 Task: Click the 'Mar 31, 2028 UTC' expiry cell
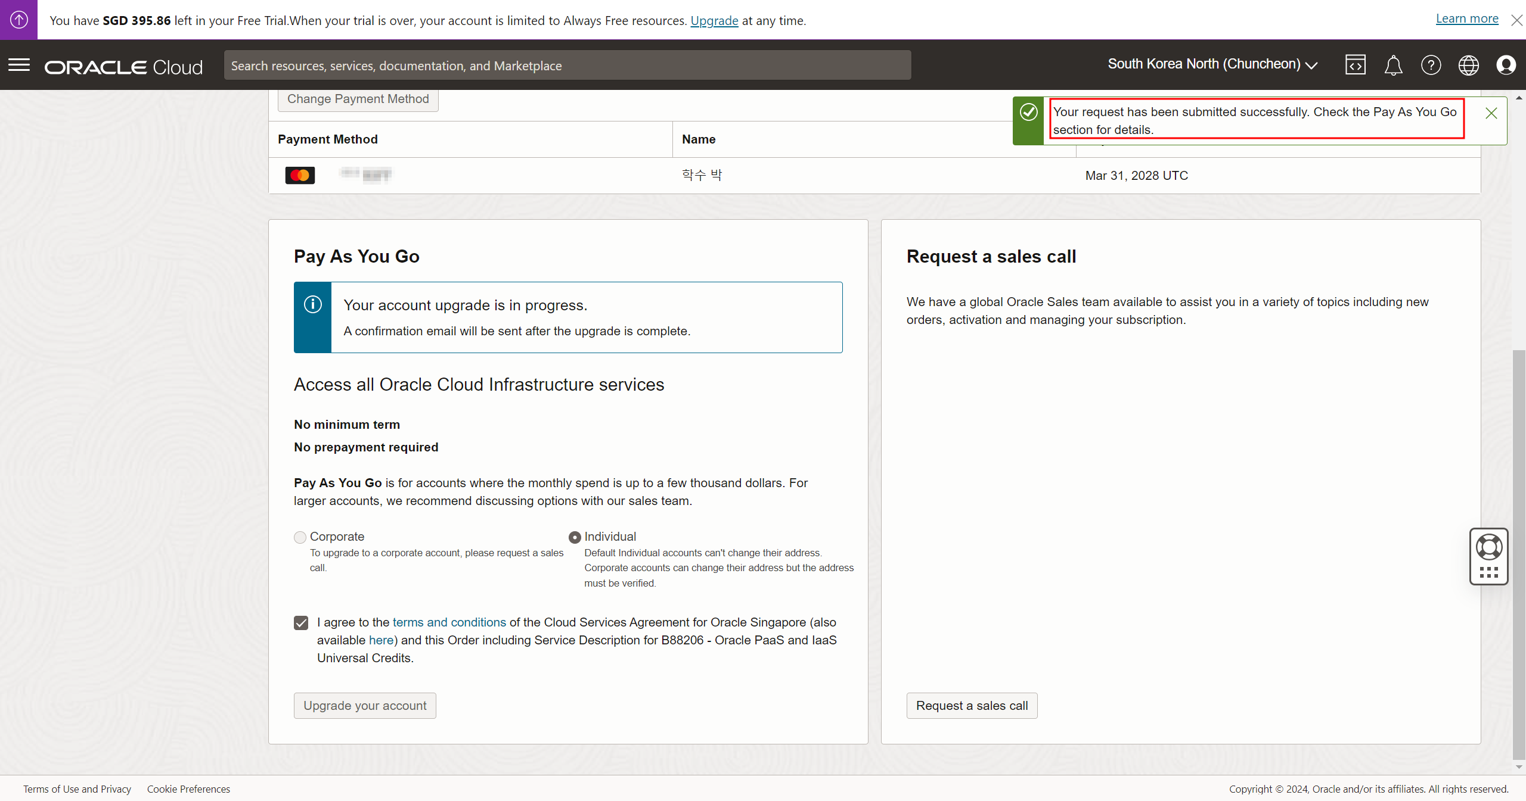[1136, 176]
